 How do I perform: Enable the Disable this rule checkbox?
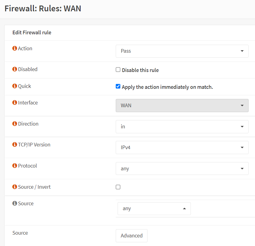(x=118, y=70)
